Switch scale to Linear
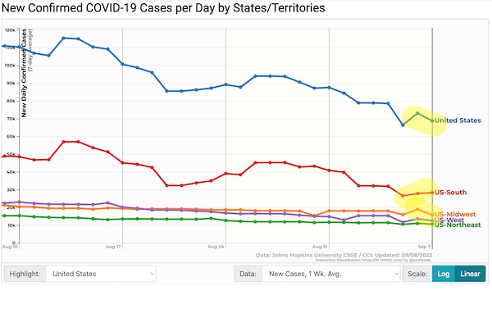492x318 pixels. point(470,274)
